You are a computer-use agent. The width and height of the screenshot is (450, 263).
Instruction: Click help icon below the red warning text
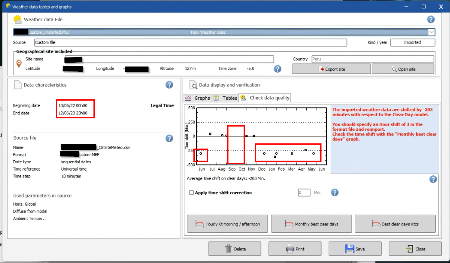pyautogui.click(x=432, y=179)
